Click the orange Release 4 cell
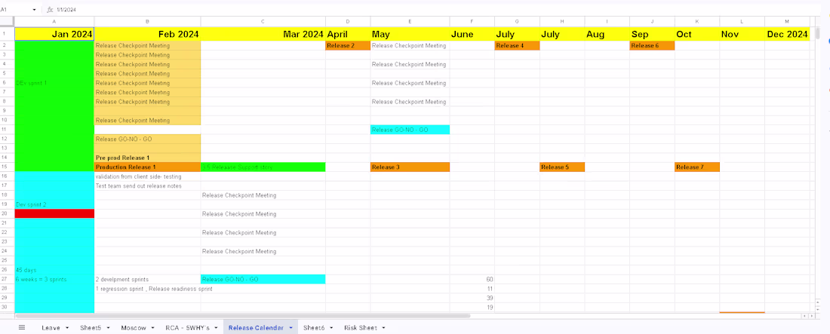The width and height of the screenshot is (830, 334). [x=517, y=45]
